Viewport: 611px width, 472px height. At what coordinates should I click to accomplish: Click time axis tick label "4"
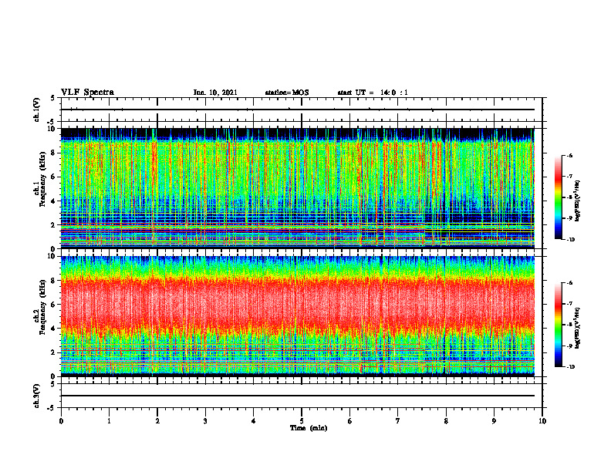point(254,421)
